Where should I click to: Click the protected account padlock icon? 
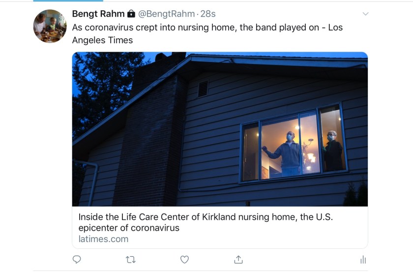coord(131,14)
